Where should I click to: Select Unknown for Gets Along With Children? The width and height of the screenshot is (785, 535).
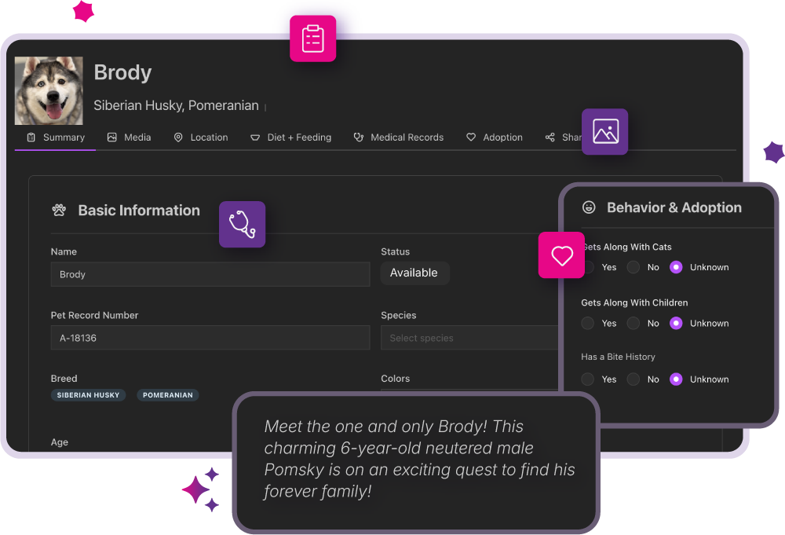coord(676,323)
